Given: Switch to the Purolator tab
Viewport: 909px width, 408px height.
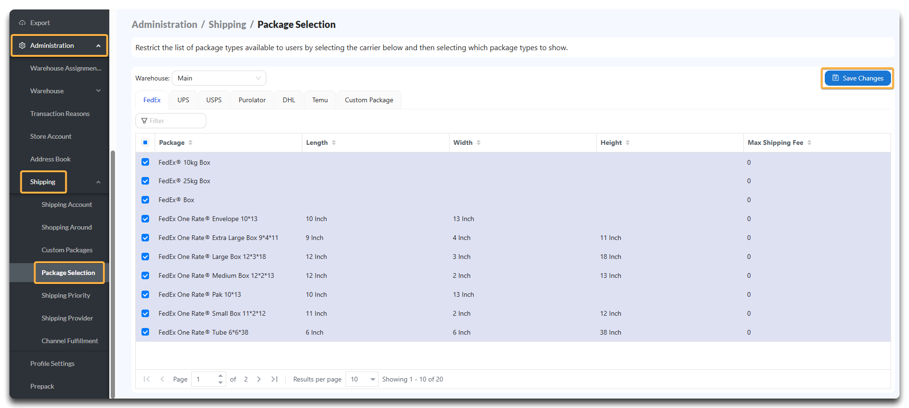Looking at the screenshot, I should [x=252, y=100].
